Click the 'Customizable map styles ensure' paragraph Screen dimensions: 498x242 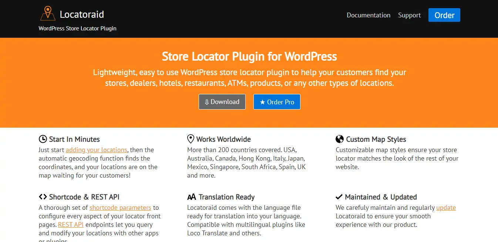[x=397, y=158]
